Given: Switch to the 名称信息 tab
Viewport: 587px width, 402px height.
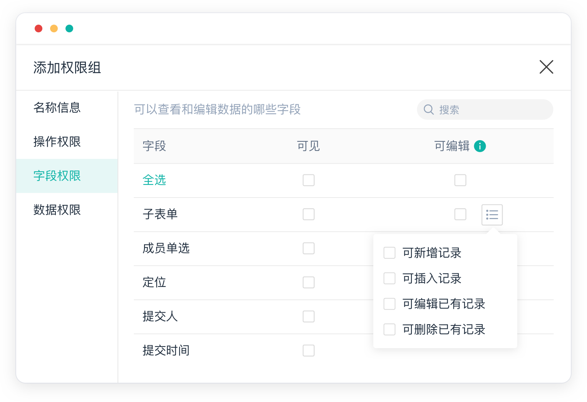Looking at the screenshot, I should [57, 107].
